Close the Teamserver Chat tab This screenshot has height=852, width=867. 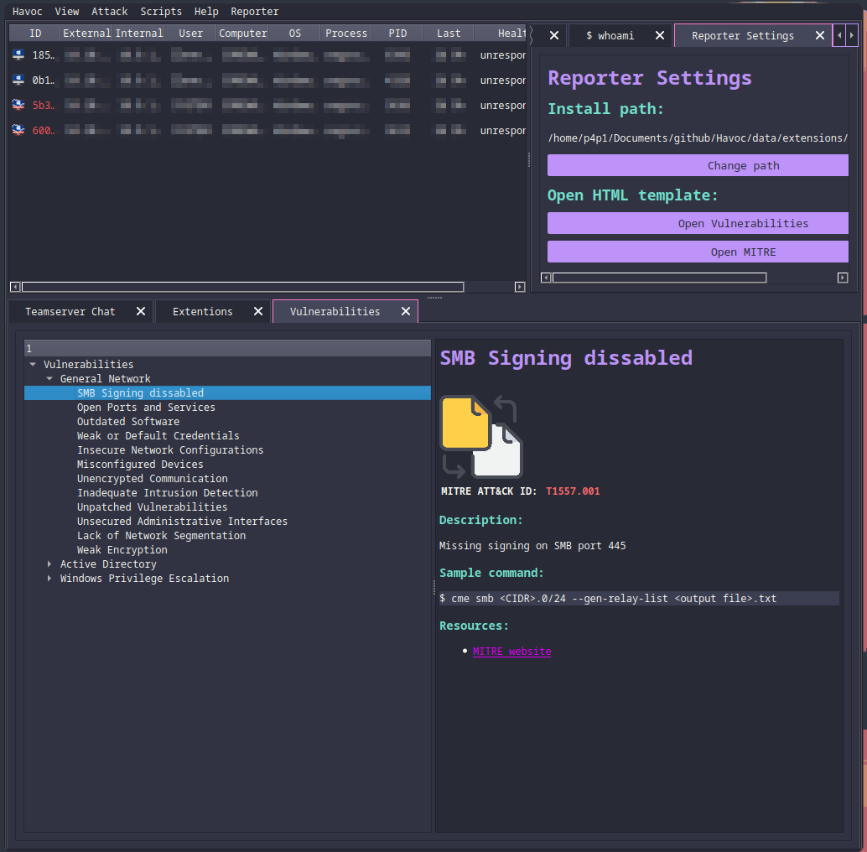pyautogui.click(x=141, y=311)
